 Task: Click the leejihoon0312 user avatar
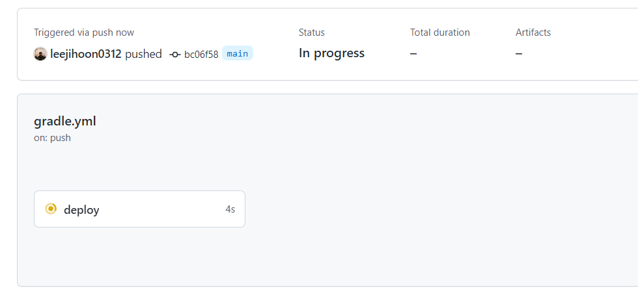tap(40, 54)
